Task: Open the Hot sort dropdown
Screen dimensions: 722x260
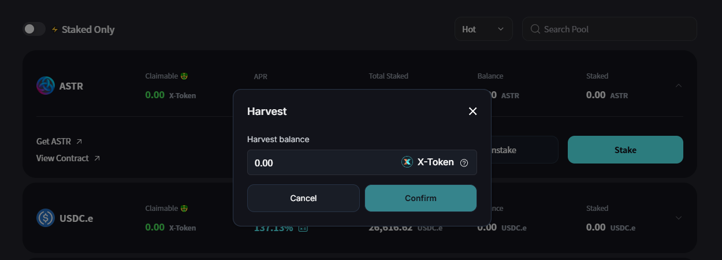Action: click(483, 29)
